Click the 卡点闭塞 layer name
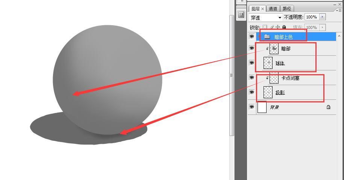Screen dimensions: 344x180 click(x=291, y=78)
